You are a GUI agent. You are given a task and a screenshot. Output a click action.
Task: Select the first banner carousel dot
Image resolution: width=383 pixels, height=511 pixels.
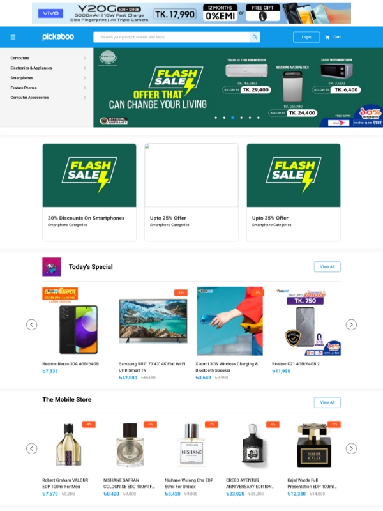[216, 118]
